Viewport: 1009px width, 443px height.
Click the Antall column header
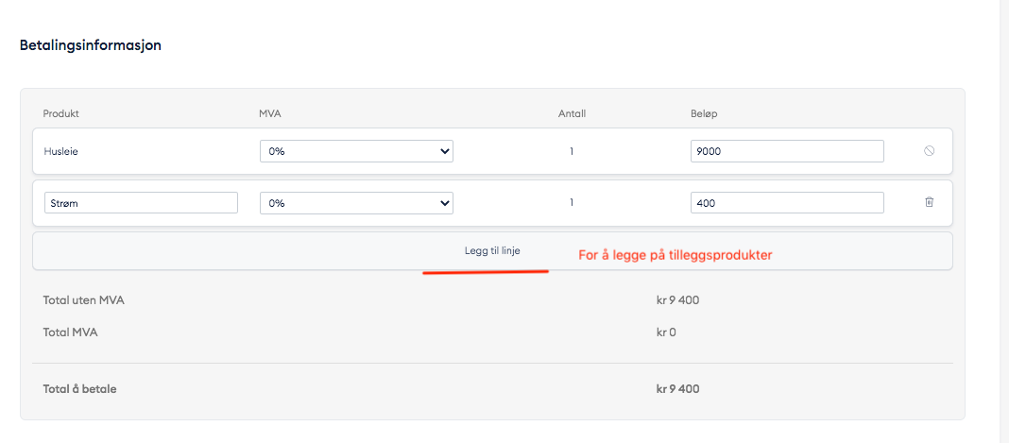tap(572, 114)
